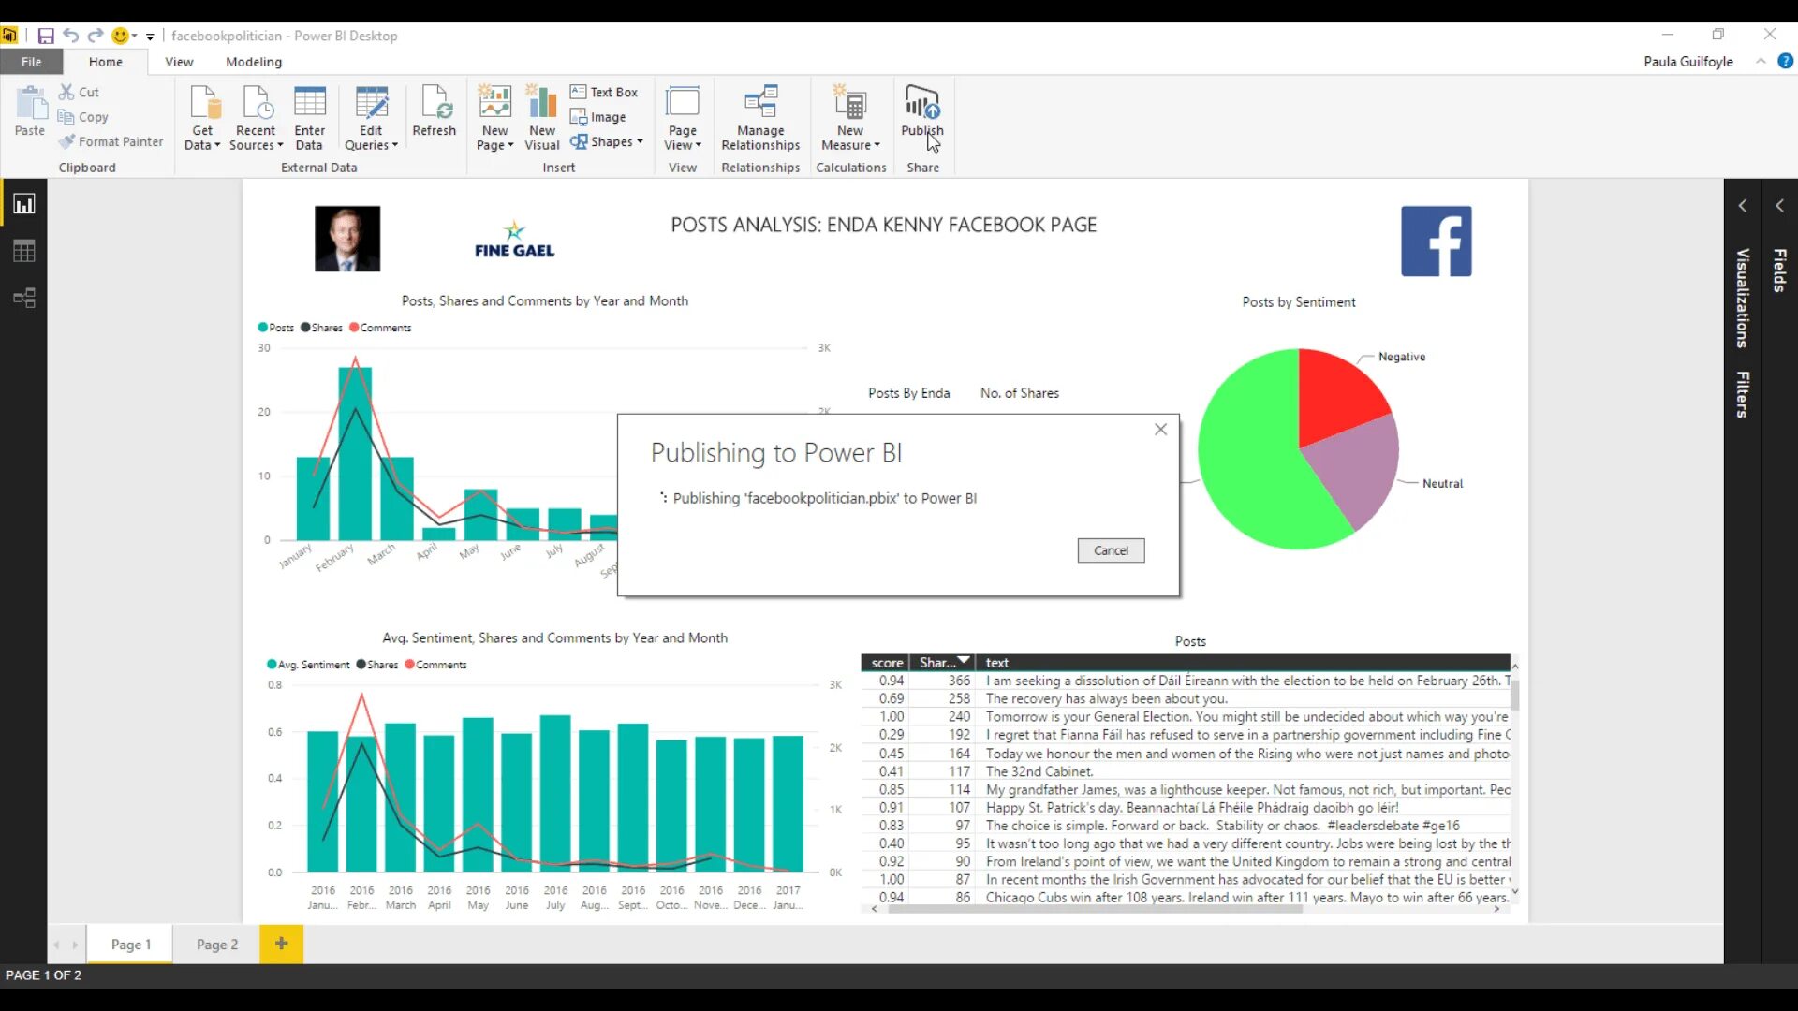Click the Comments legend red swatch in top chart

click(x=354, y=328)
